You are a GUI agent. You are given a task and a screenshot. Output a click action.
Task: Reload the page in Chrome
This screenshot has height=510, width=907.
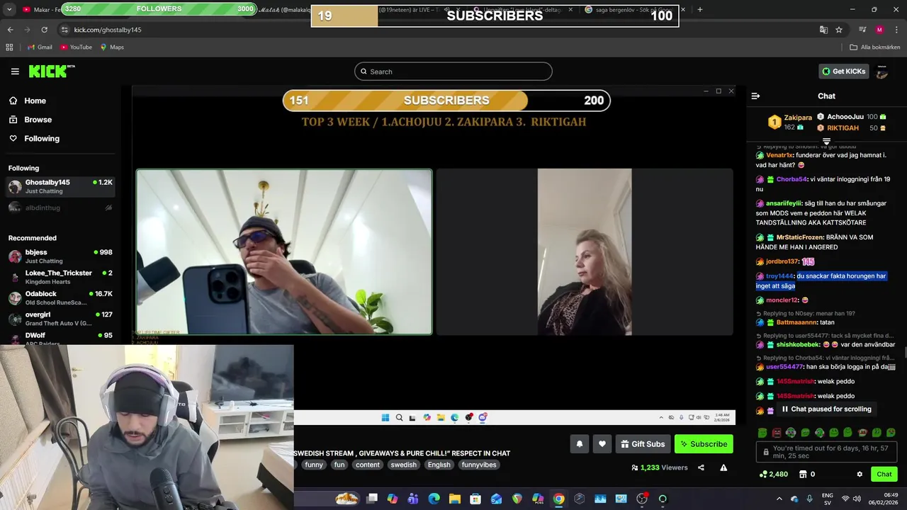(x=44, y=30)
